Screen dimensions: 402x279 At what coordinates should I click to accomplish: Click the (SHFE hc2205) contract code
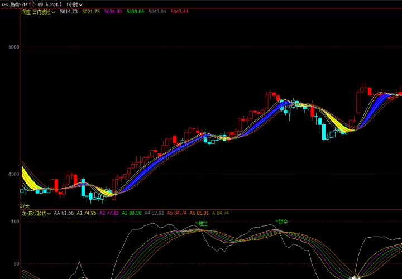click(47, 4)
